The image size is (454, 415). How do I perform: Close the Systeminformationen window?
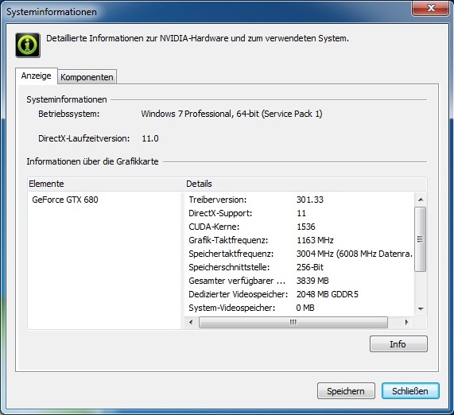pyautogui.click(x=431, y=8)
